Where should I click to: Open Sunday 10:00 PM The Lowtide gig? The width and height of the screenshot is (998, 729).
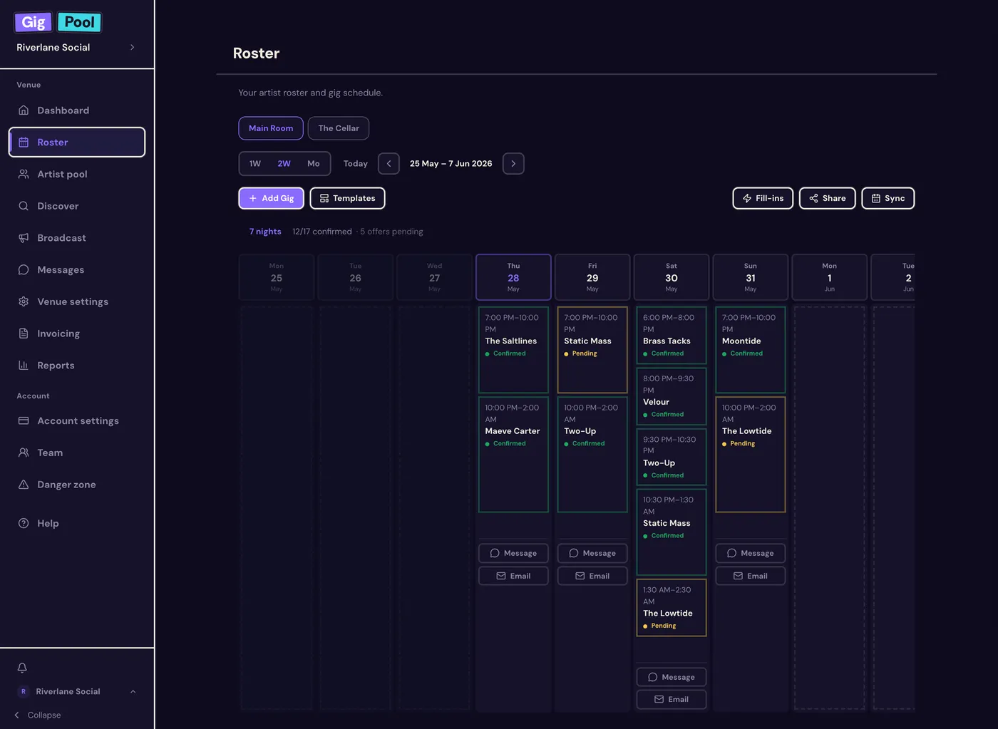tap(751, 455)
